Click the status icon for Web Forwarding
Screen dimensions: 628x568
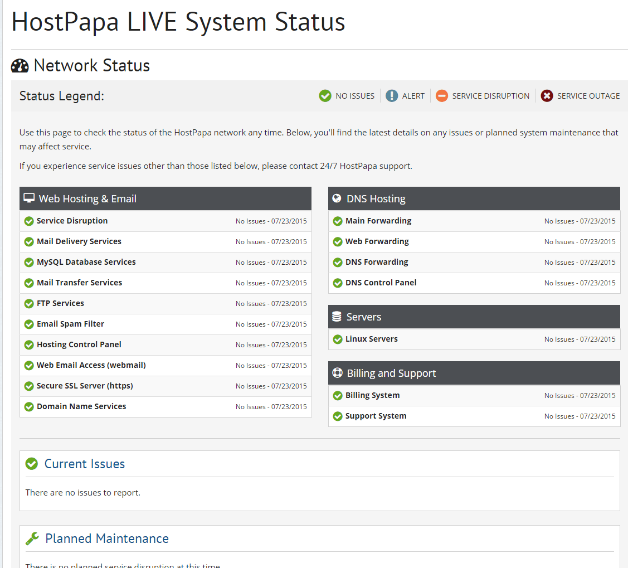click(338, 242)
